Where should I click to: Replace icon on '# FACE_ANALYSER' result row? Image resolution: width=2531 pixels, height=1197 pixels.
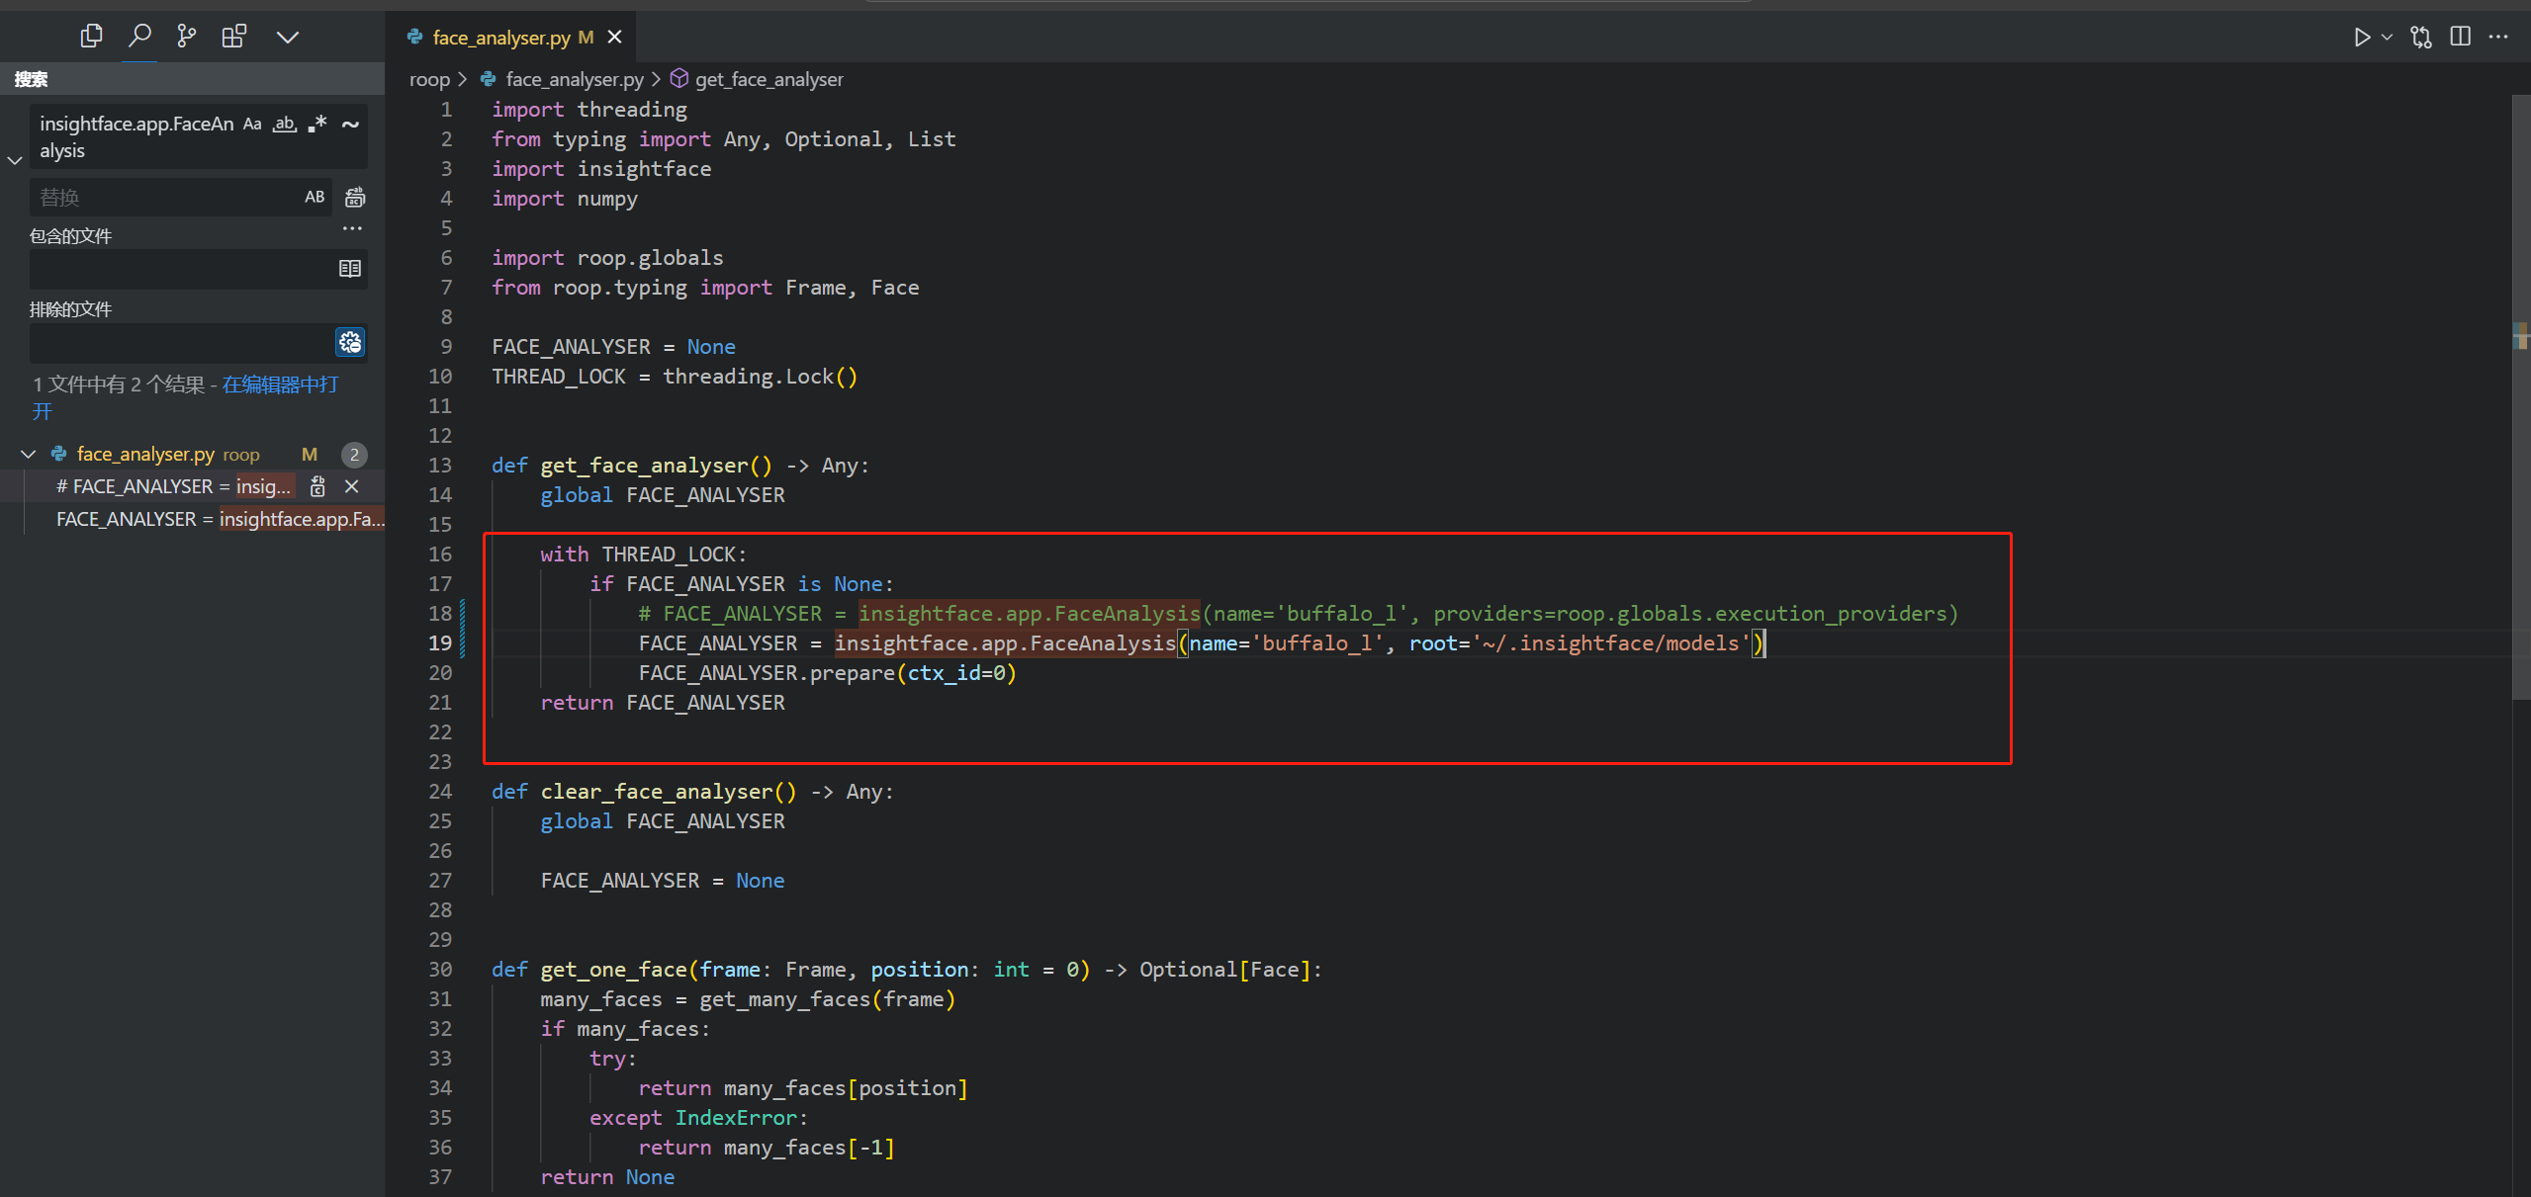[317, 486]
